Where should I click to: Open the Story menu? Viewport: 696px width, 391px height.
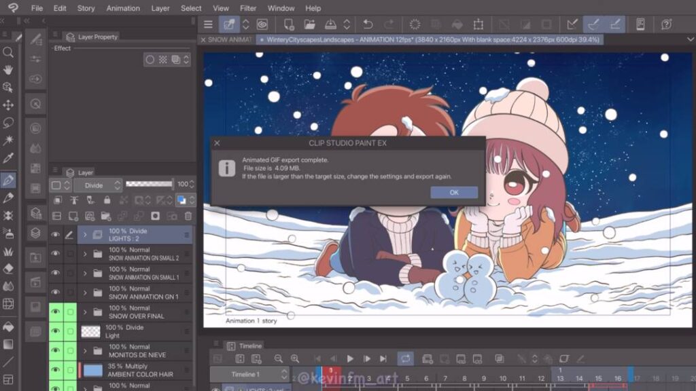pos(86,8)
